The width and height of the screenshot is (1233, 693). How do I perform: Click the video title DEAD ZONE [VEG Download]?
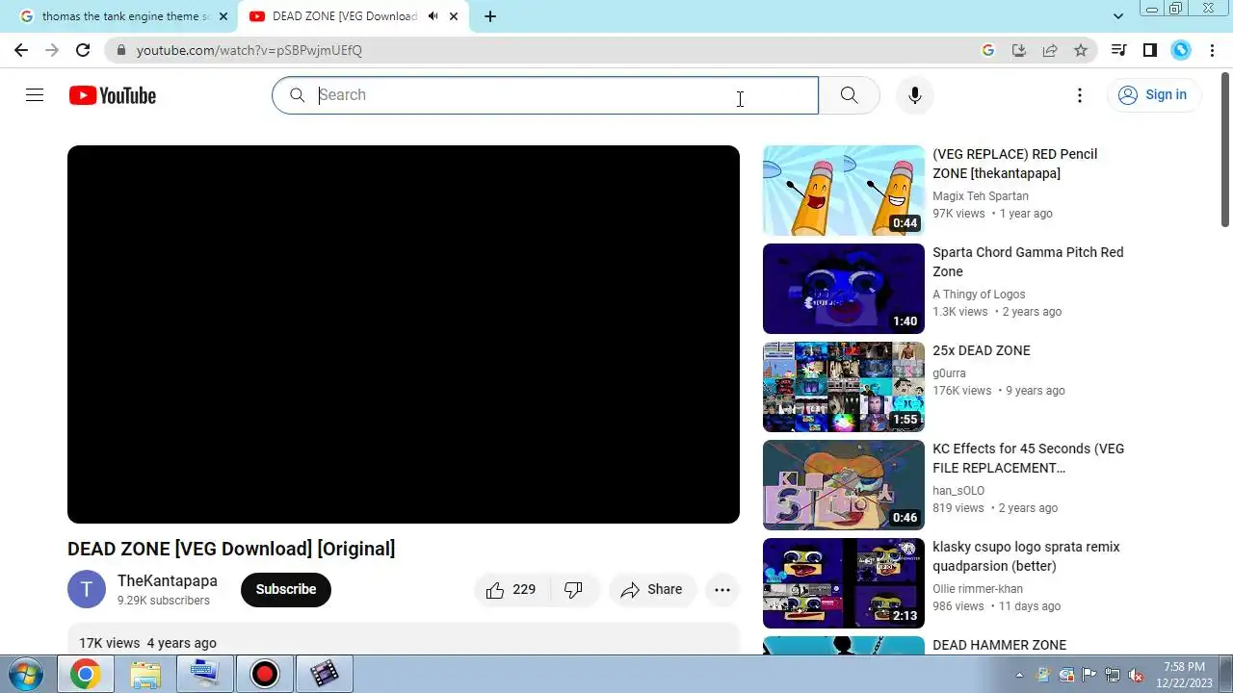231,549
